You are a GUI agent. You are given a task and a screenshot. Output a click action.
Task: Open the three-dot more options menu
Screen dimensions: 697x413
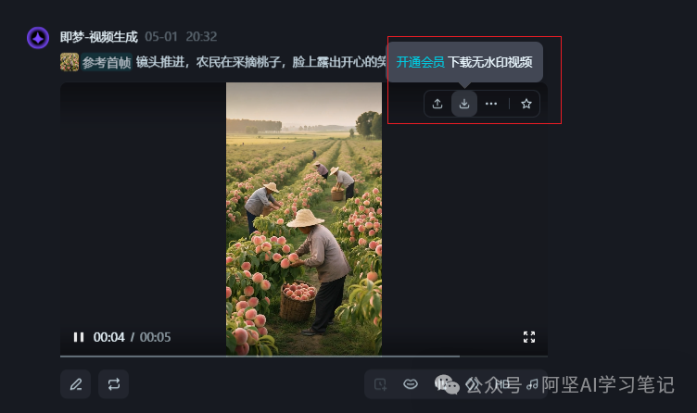tap(490, 104)
